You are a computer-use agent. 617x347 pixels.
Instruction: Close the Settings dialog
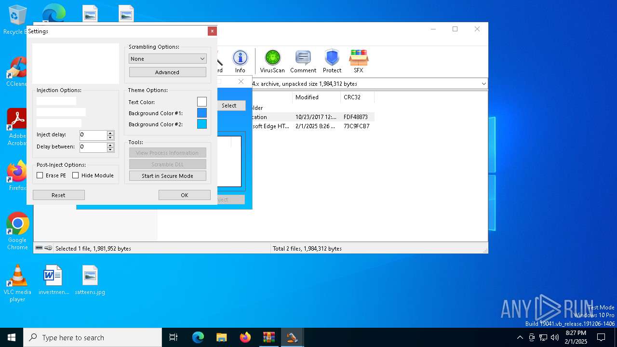tap(212, 31)
